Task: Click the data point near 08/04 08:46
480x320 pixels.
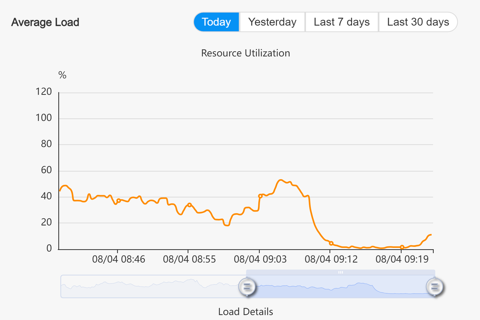Action: (x=118, y=200)
